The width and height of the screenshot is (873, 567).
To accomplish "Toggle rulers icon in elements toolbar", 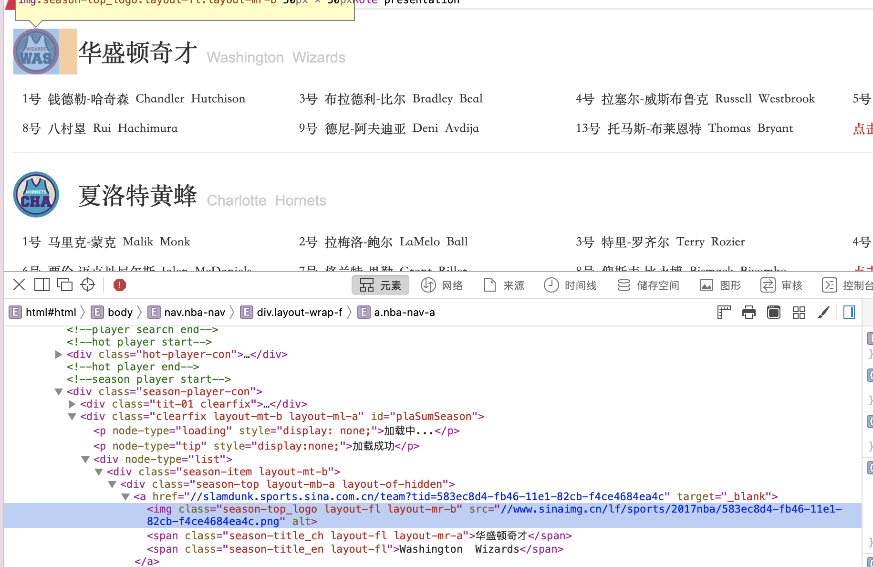I will click(724, 312).
